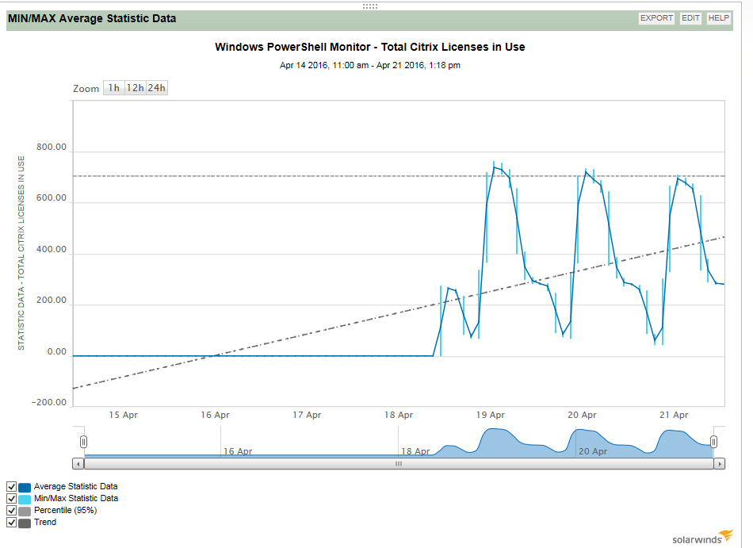Click the 400.00 y-axis label
The height and width of the screenshot is (548, 753).
click(52, 249)
